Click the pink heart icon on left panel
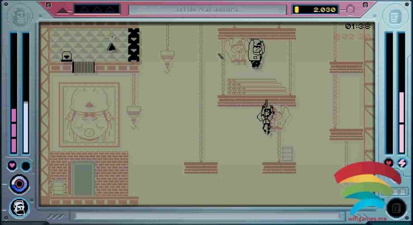This screenshot has height=225, width=413. (12, 165)
